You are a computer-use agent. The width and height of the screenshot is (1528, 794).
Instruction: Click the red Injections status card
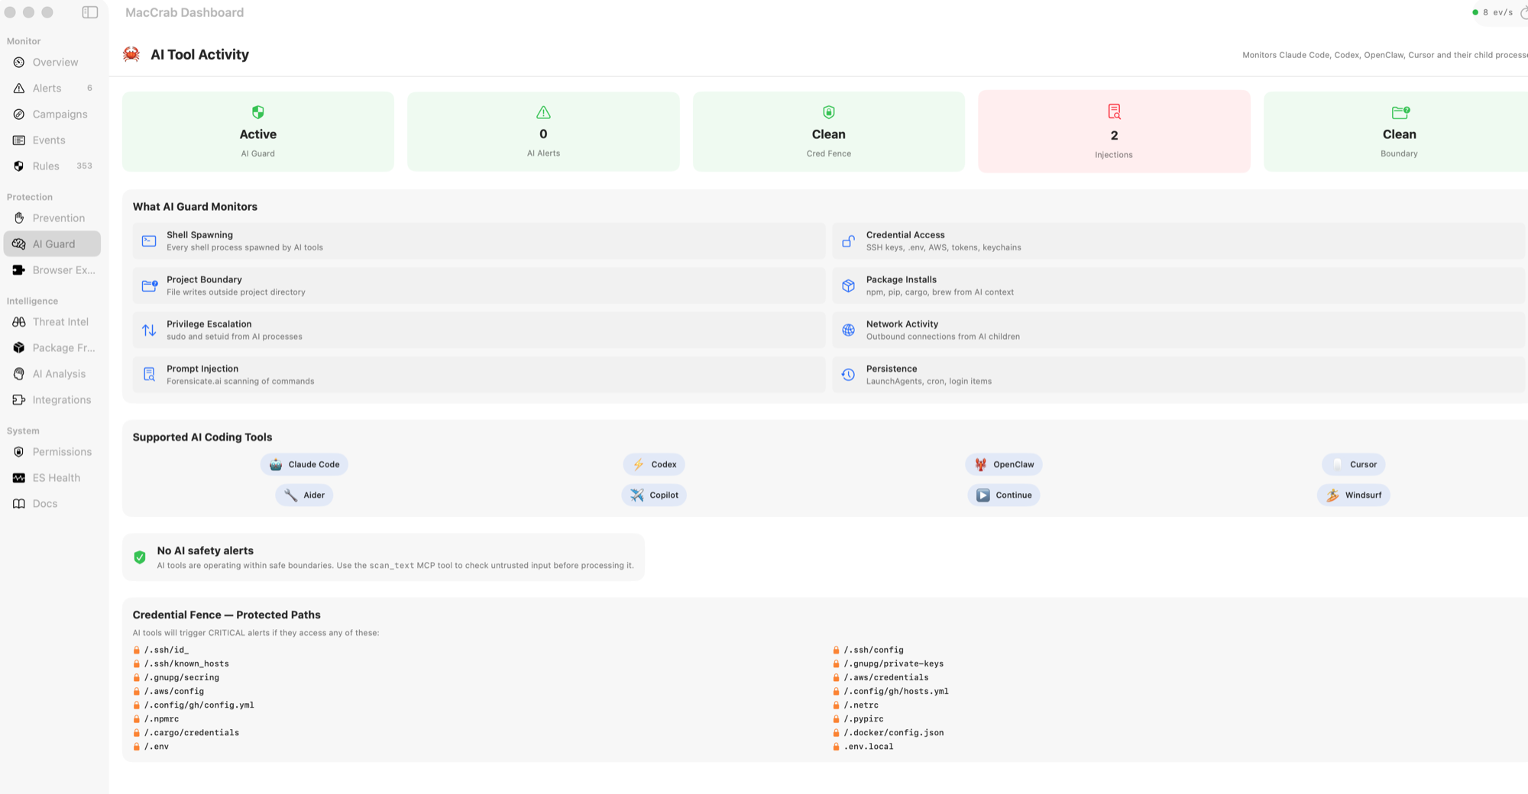1113,131
